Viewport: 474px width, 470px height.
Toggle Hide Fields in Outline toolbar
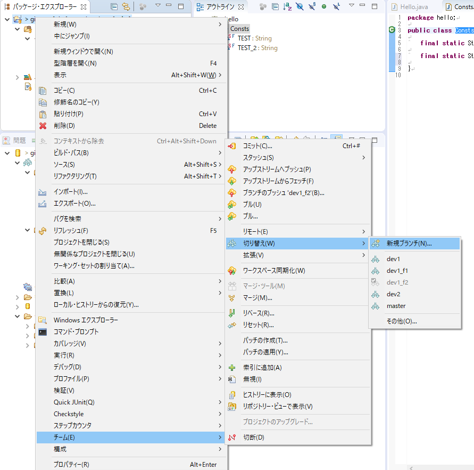pos(300,7)
